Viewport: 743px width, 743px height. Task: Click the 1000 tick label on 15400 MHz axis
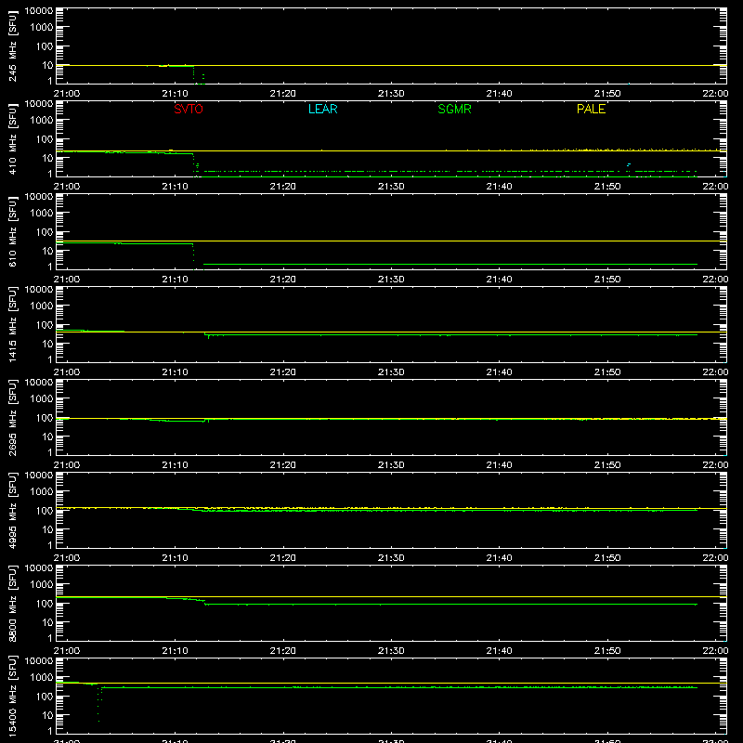[x=42, y=677]
